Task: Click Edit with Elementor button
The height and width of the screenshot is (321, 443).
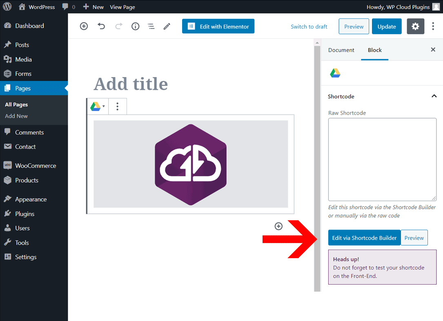Action: coord(218,26)
